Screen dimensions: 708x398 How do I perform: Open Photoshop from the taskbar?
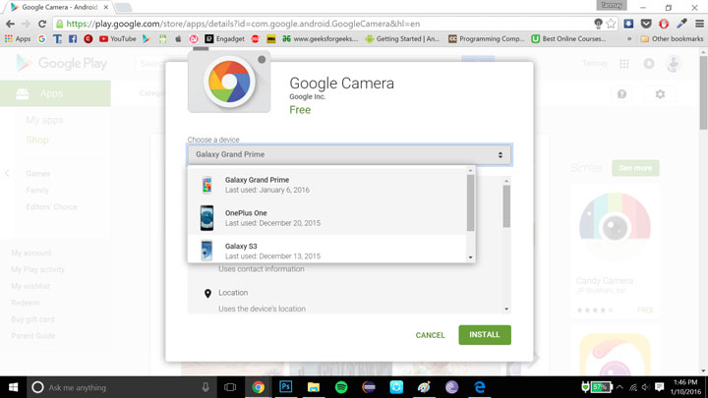(283, 387)
